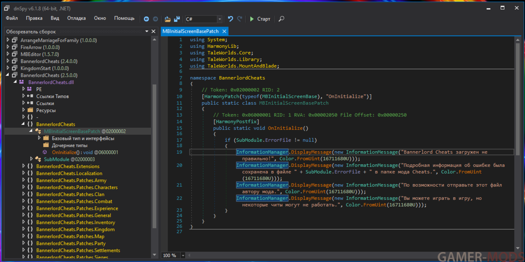Collapse the BannerlordCheats.dll module node
525x262 pixels.
tap(15, 82)
